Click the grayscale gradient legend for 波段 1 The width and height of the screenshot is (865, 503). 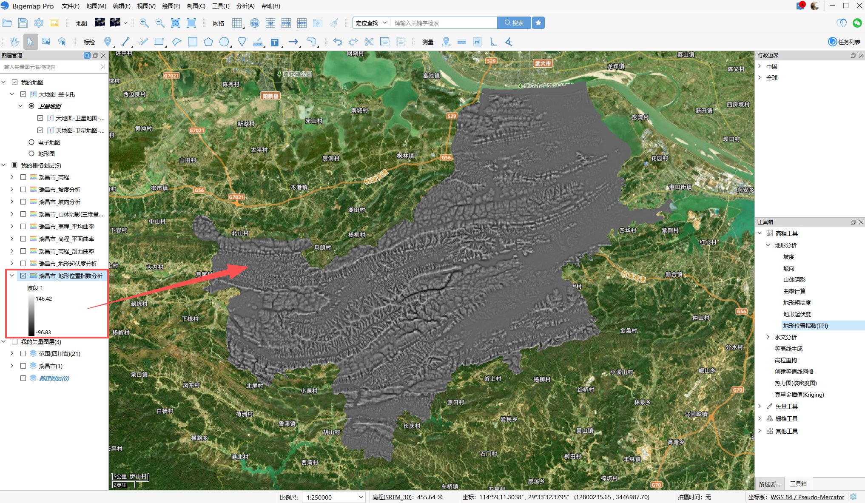pos(31,315)
